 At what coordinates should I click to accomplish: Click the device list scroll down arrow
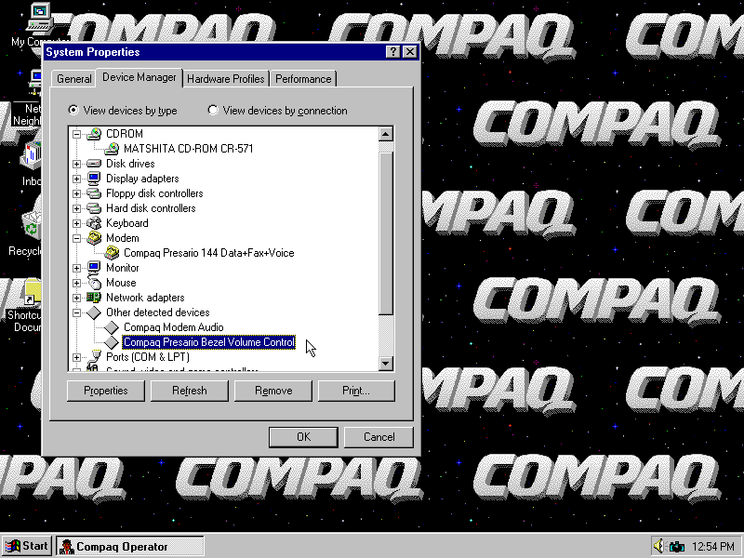(386, 364)
